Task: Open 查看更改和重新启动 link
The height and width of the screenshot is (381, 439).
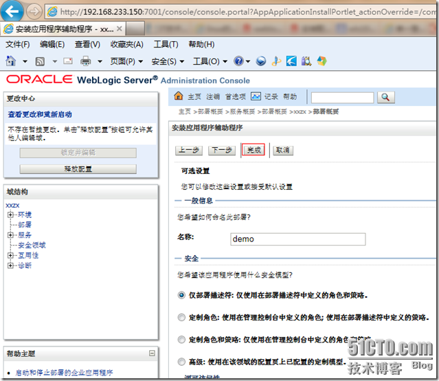Action: (40, 114)
